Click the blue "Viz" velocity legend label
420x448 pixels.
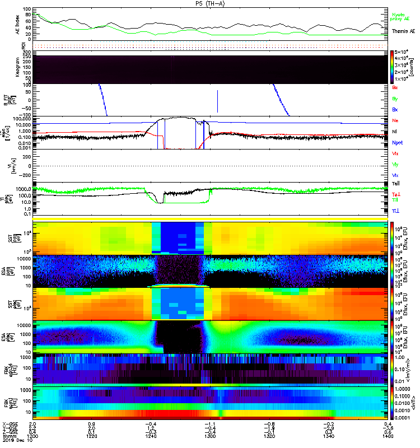[395, 175]
